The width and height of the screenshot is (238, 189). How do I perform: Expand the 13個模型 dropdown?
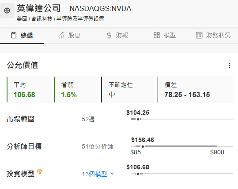tap(98, 174)
